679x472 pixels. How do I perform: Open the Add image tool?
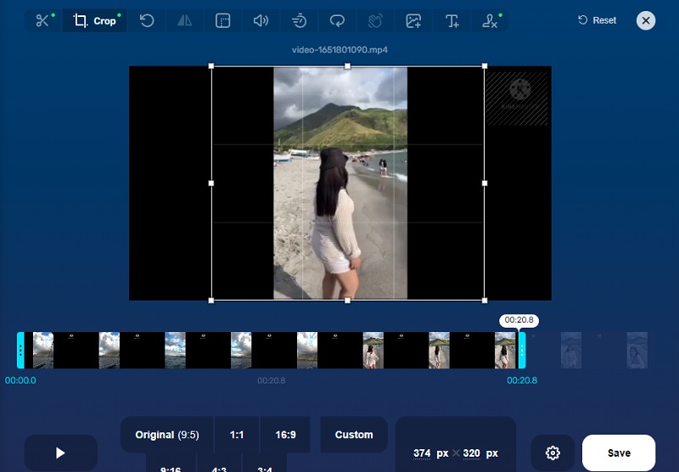click(x=413, y=20)
